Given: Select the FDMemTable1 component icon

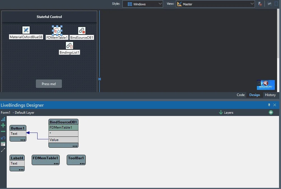Looking at the screenshot, I should click(x=57, y=31).
